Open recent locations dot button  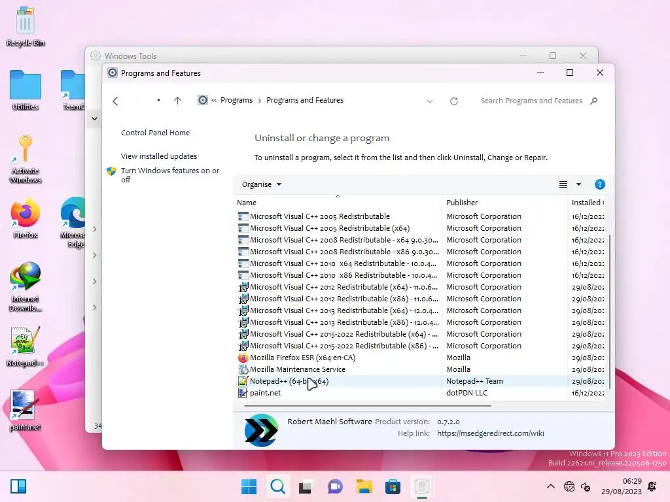tap(158, 100)
